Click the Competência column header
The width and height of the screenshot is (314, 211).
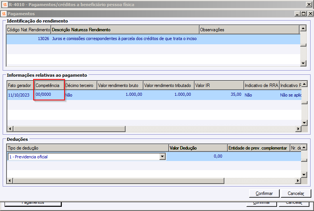point(50,85)
